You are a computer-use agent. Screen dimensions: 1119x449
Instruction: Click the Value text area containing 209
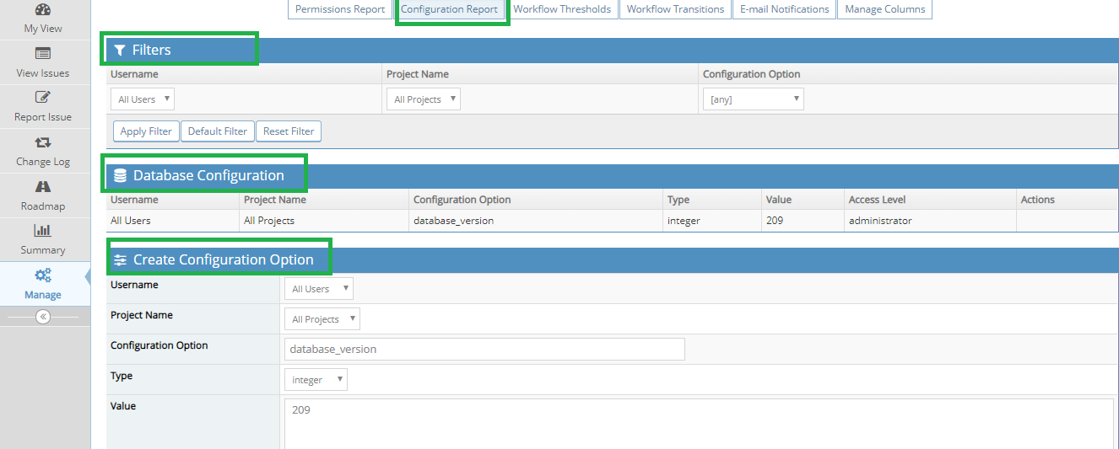(x=699, y=424)
